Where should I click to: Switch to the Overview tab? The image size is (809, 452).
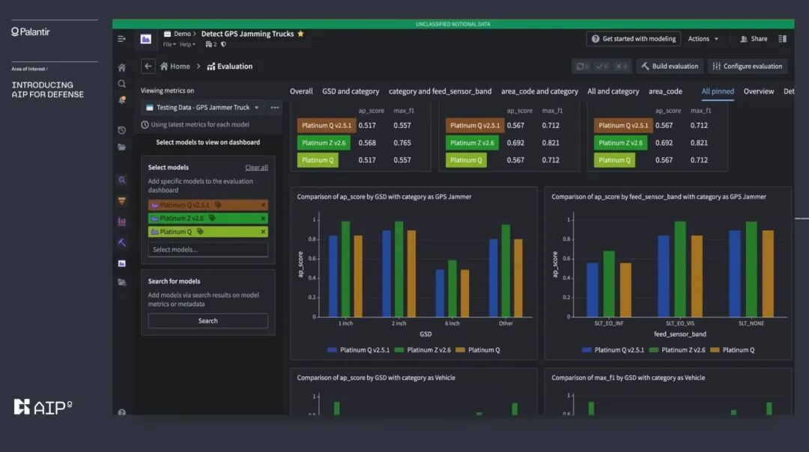(x=758, y=91)
